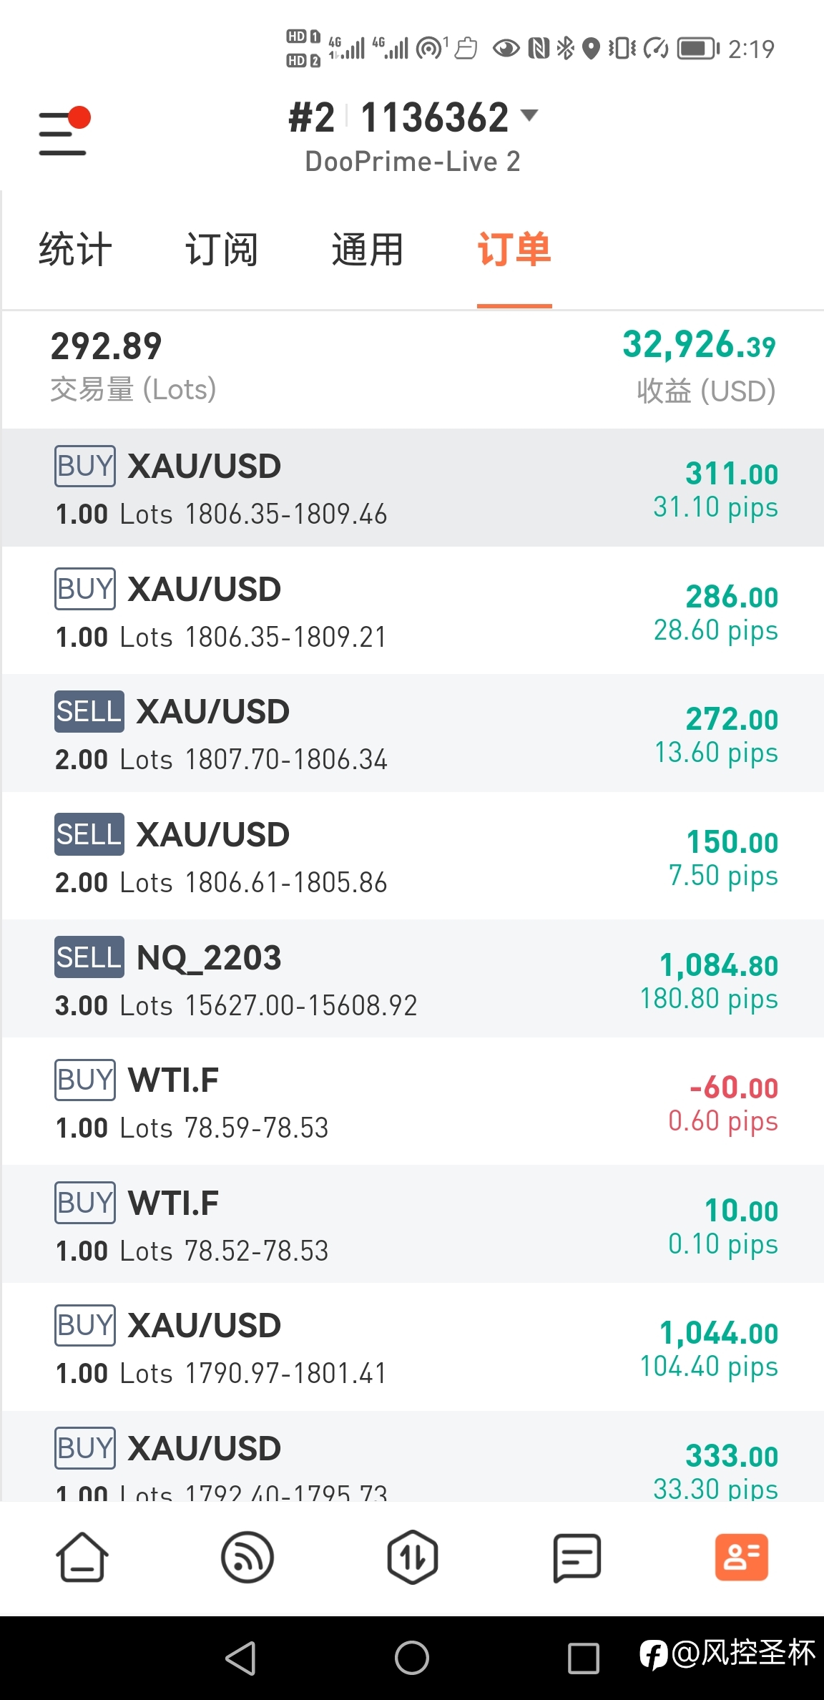Open the messages chat icon in bottom bar
824x1700 pixels.
pyautogui.click(x=577, y=1557)
